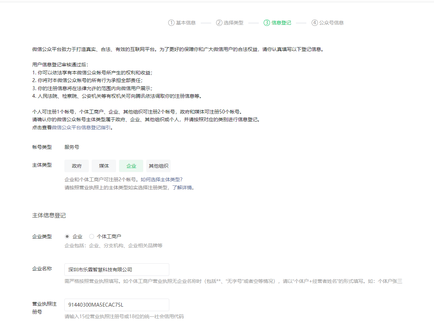434x322 pixels.
Task: Focus the 营业执照注册号 input field
Action: [x=116, y=305]
